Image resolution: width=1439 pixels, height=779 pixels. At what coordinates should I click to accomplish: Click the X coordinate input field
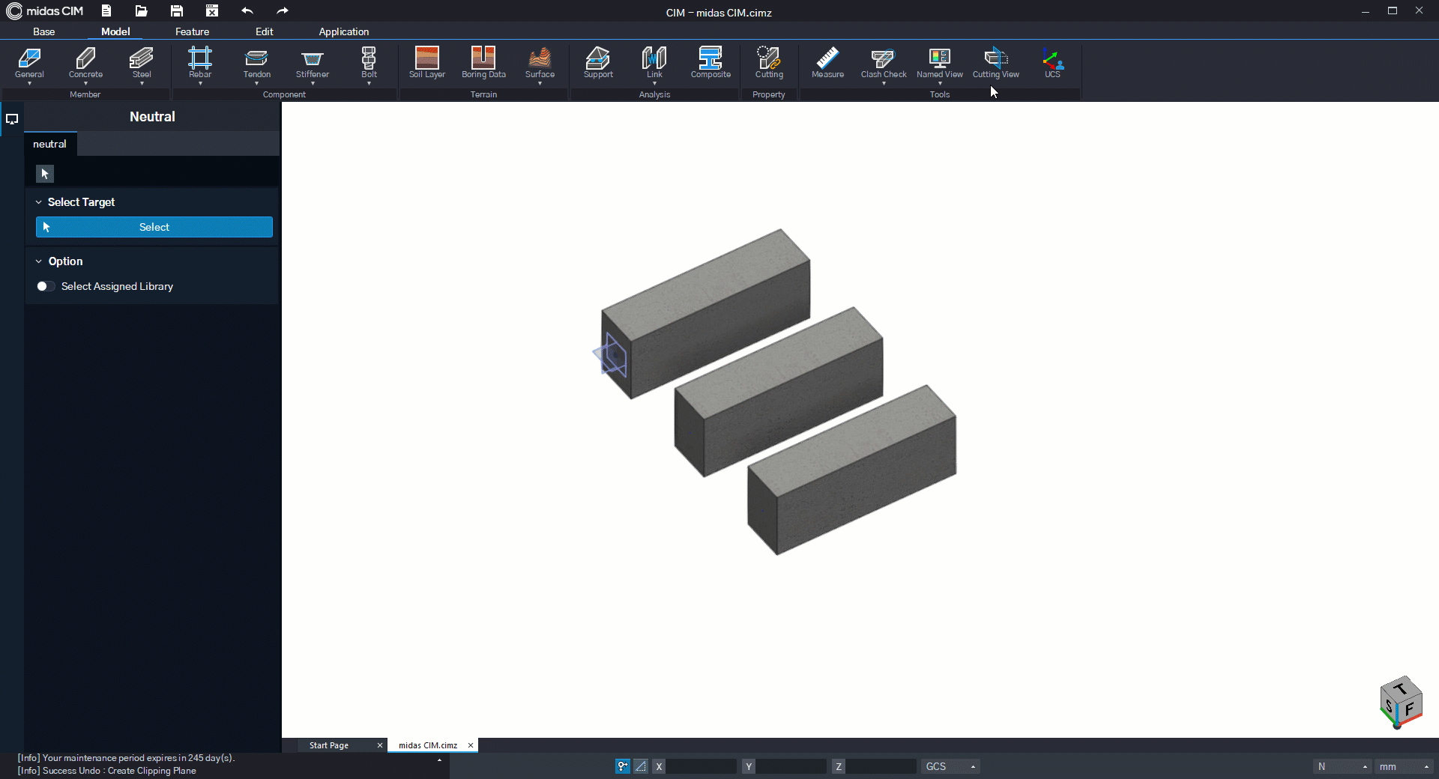(702, 766)
